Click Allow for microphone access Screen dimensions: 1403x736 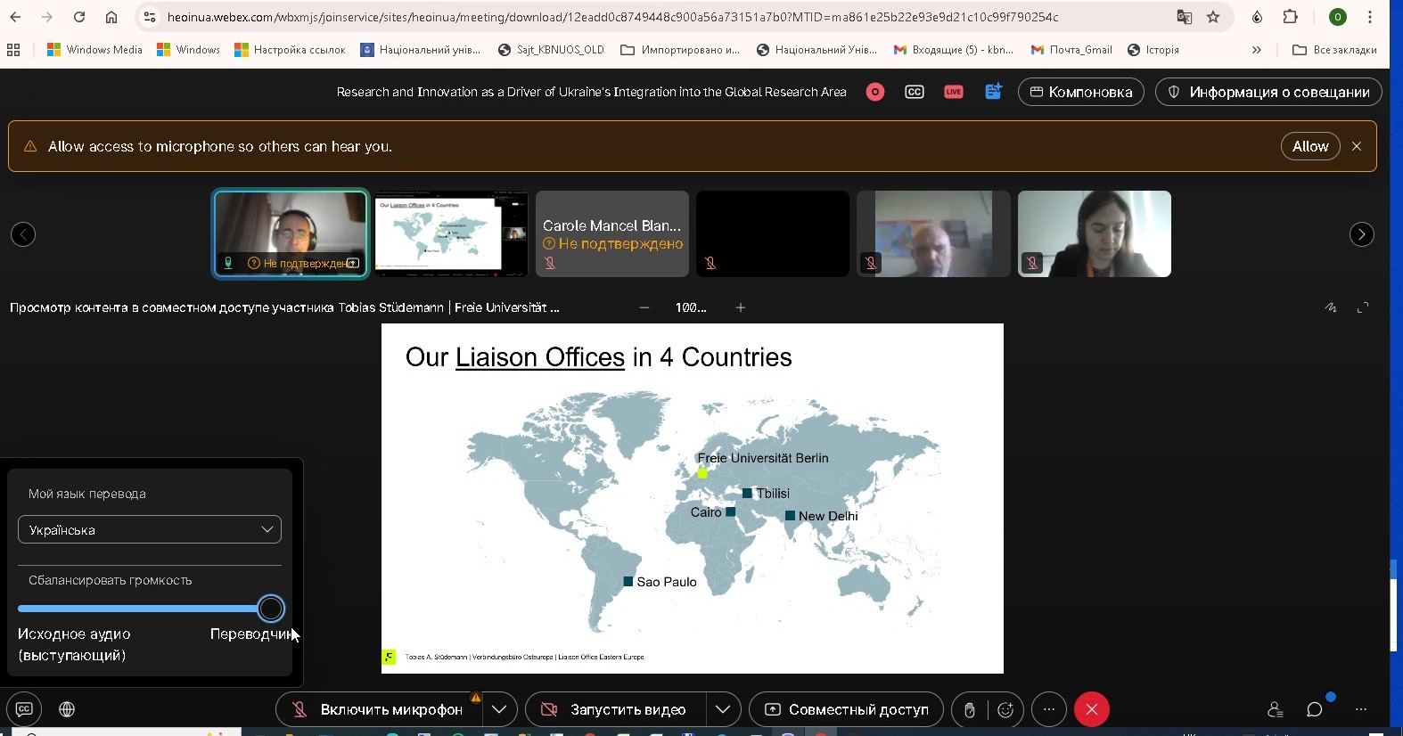1309,146
